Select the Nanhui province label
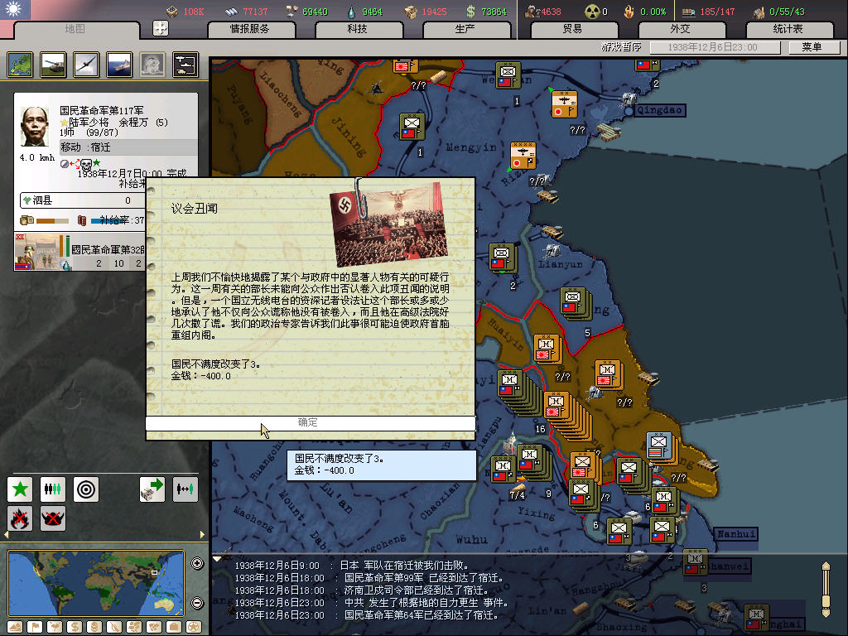Viewport: 848px width, 636px height. [x=735, y=534]
